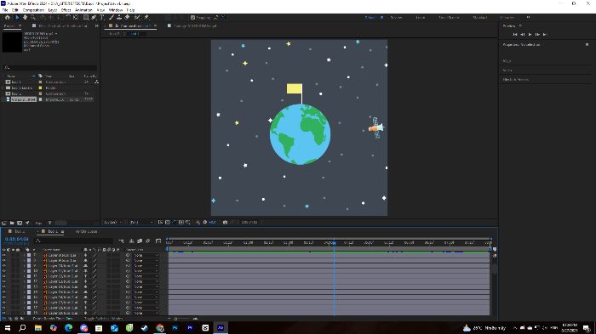Select the Roto Brush tool
596x334 pixels.
click(x=137, y=18)
